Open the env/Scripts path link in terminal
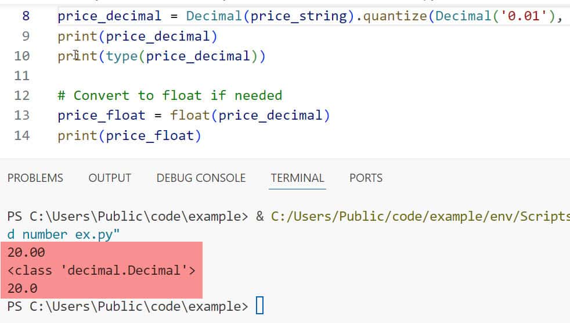The height and width of the screenshot is (323, 570). point(418,217)
